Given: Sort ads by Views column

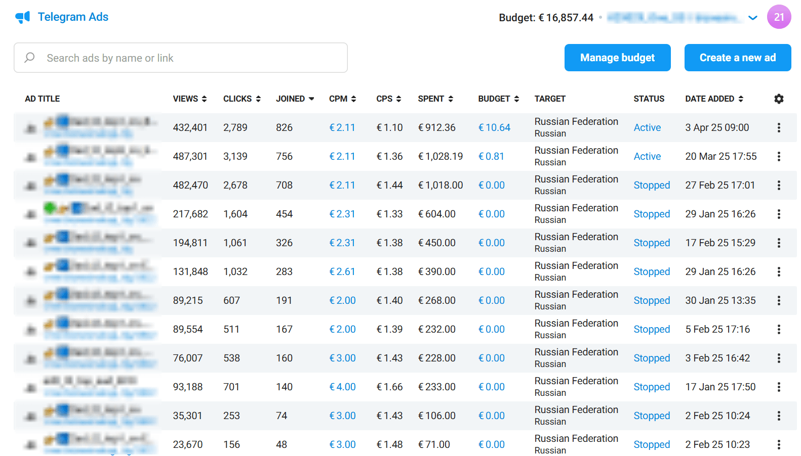Looking at the screenshot, I should (190, 99).
